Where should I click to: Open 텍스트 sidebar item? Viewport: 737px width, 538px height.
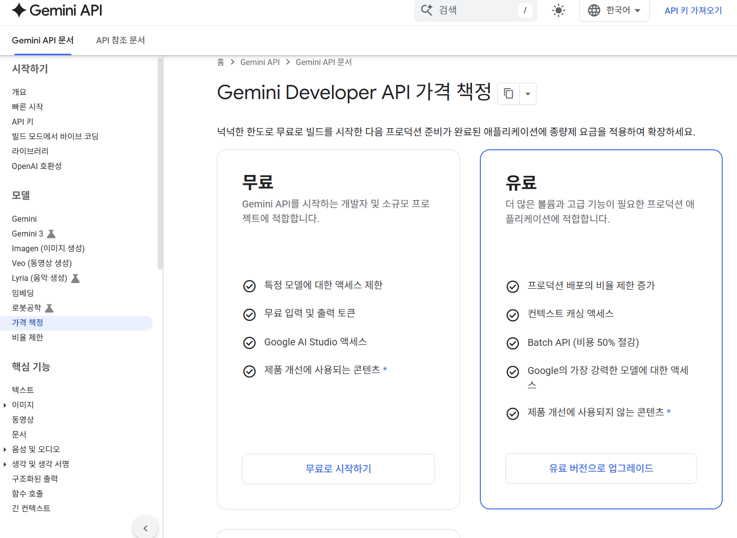[23, 390]
